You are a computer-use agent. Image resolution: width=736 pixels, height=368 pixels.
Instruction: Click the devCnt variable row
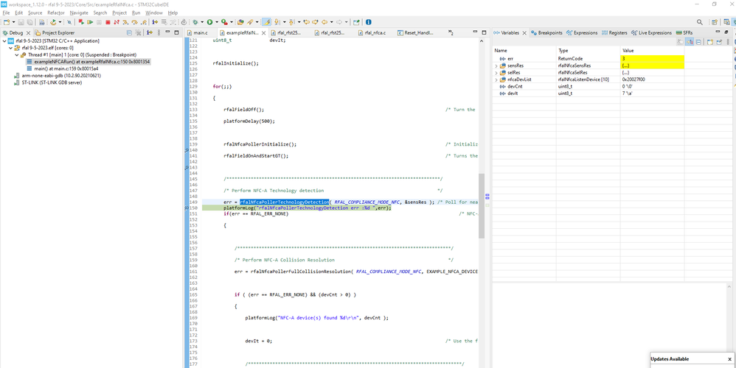613,87
